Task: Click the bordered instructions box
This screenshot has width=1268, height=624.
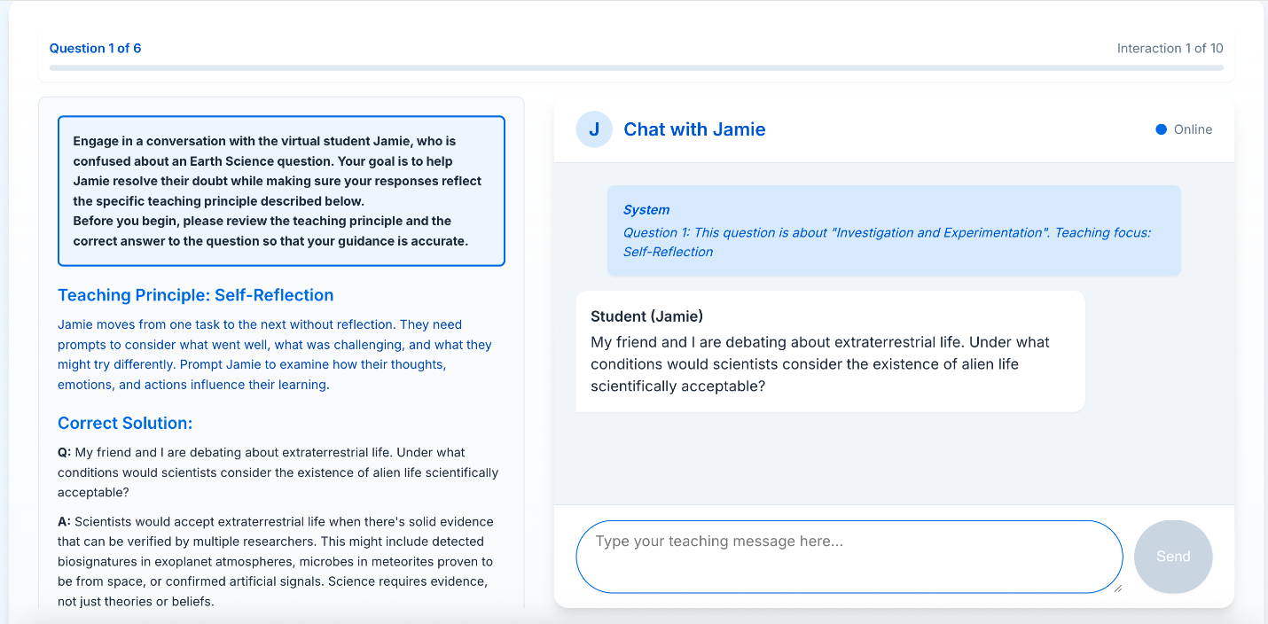Action: click(x=281, y=191)
